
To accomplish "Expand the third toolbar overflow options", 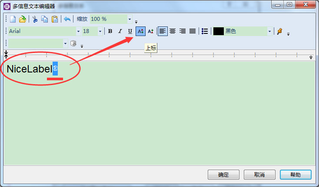I will tap(82, 46).
